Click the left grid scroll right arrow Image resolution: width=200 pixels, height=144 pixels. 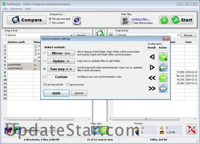pyautogui.click(x=89, y=119)
